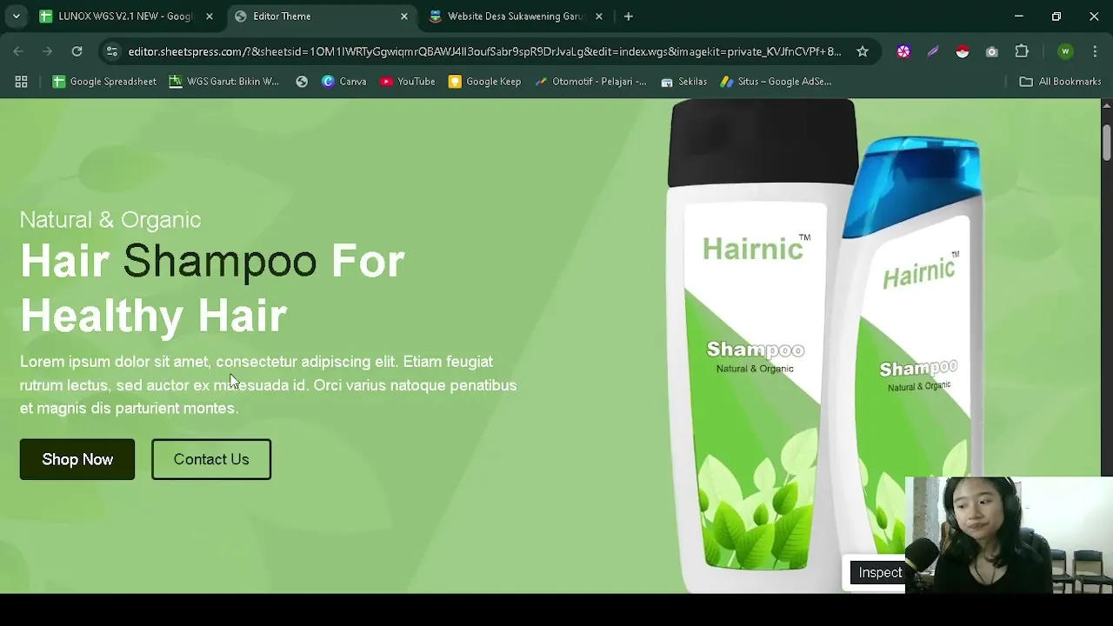Open Canva bookmark
The height and width of the screenshot is (626, 1113).
pyautogui.click(x=344, y=81)
